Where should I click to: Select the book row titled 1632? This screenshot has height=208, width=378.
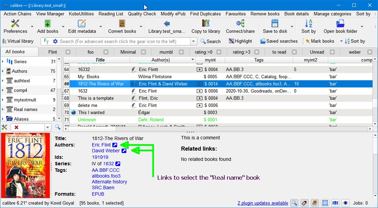(218, 91)
